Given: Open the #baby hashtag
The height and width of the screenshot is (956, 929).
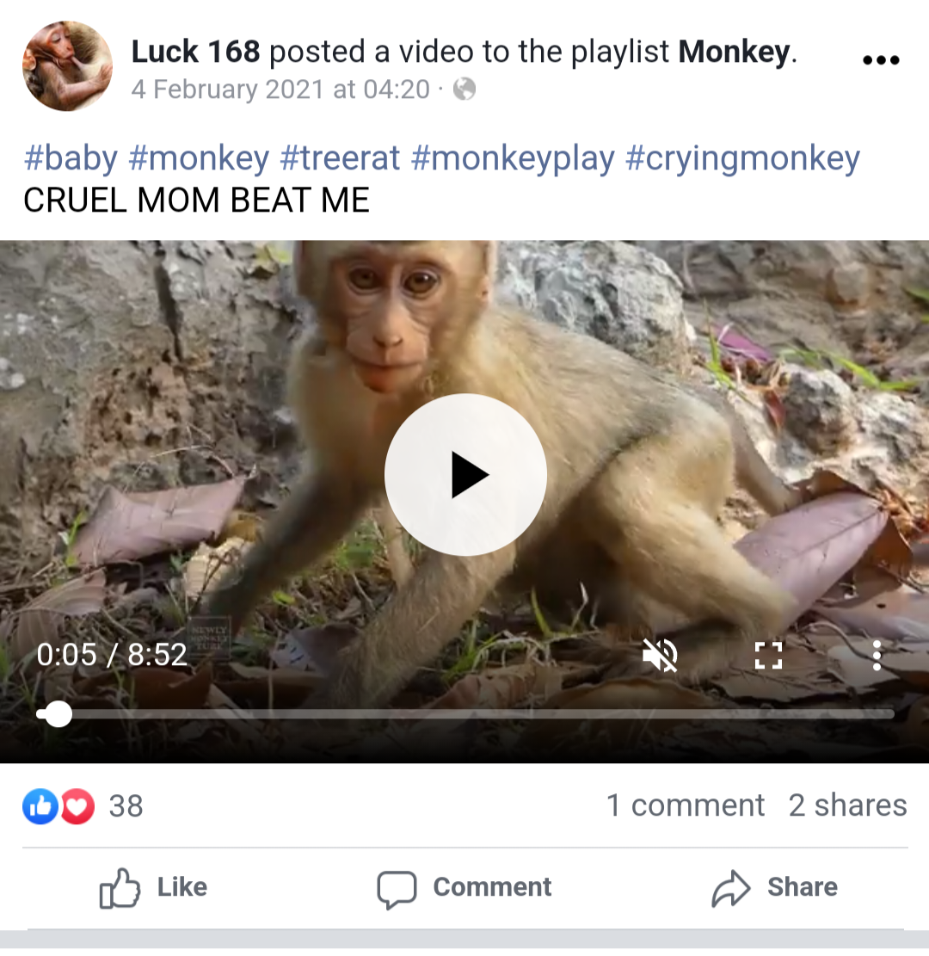Looking at the screenshot, I should [71, 158].
